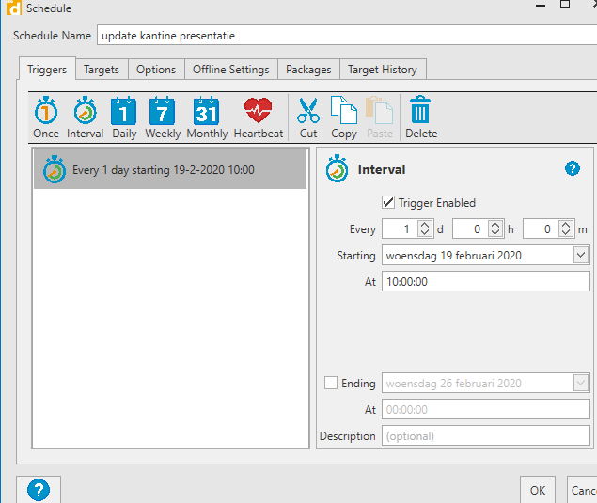Increase the days interval value

pos(424,225)
